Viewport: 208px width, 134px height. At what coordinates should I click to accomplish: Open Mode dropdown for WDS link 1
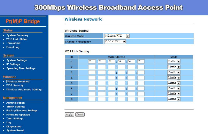coord(174,61)
